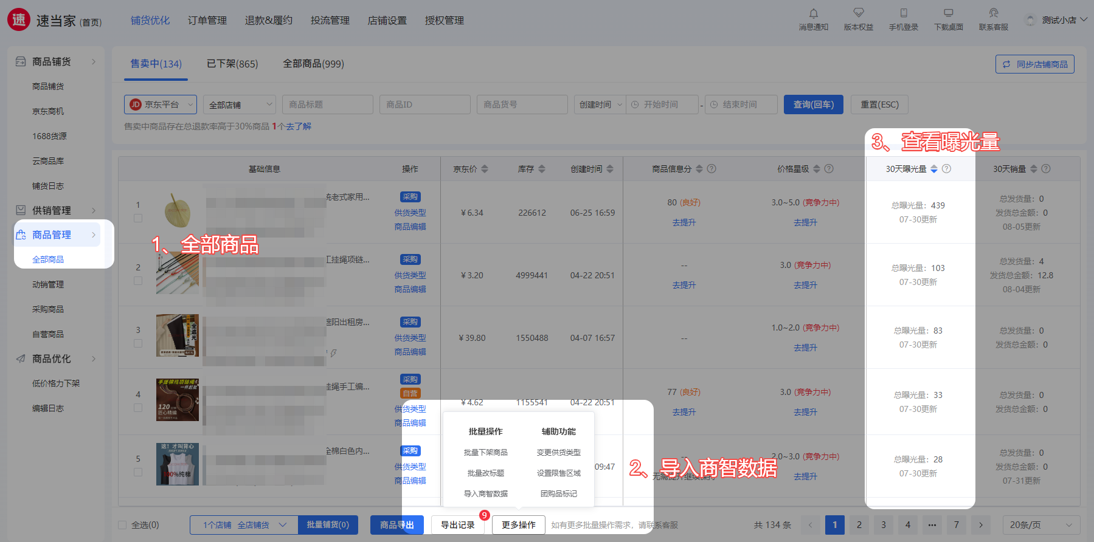This screenshot has width=1094, height=542.
Task: Click the 查询(回车) search button
Action: coord(814,105)
